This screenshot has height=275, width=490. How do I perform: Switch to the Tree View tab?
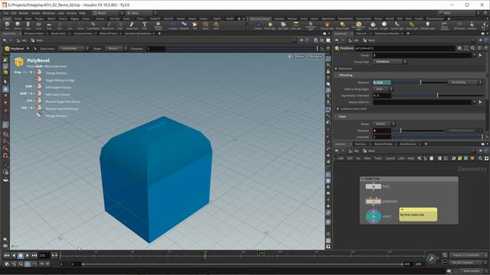[360, 144]
